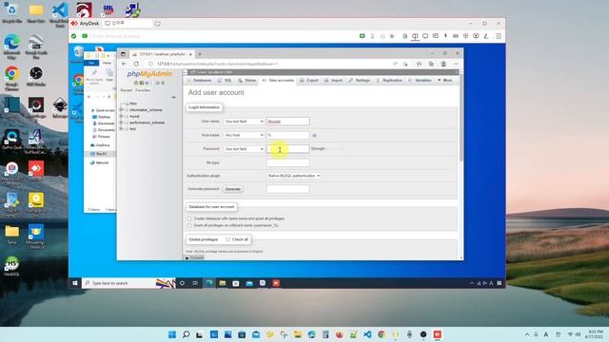
Task: Open the Export tab
Action: point(309,80)
